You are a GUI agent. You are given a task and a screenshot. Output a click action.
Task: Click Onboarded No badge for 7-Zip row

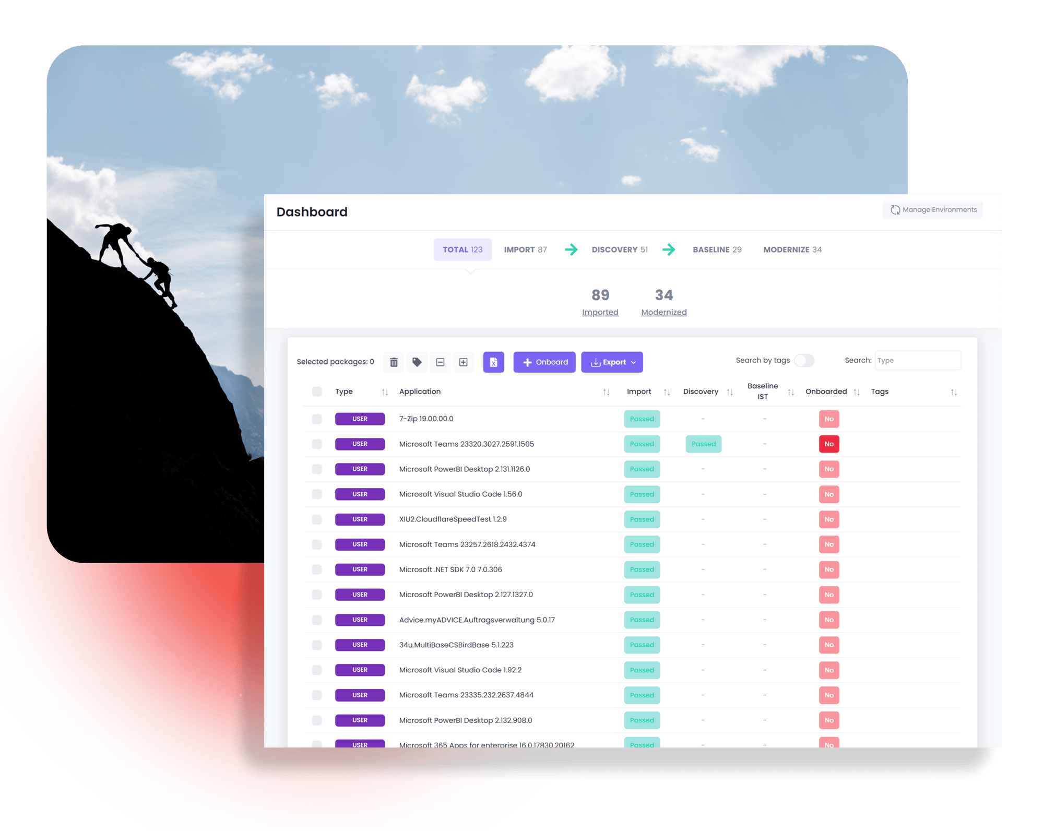(829, 419)
